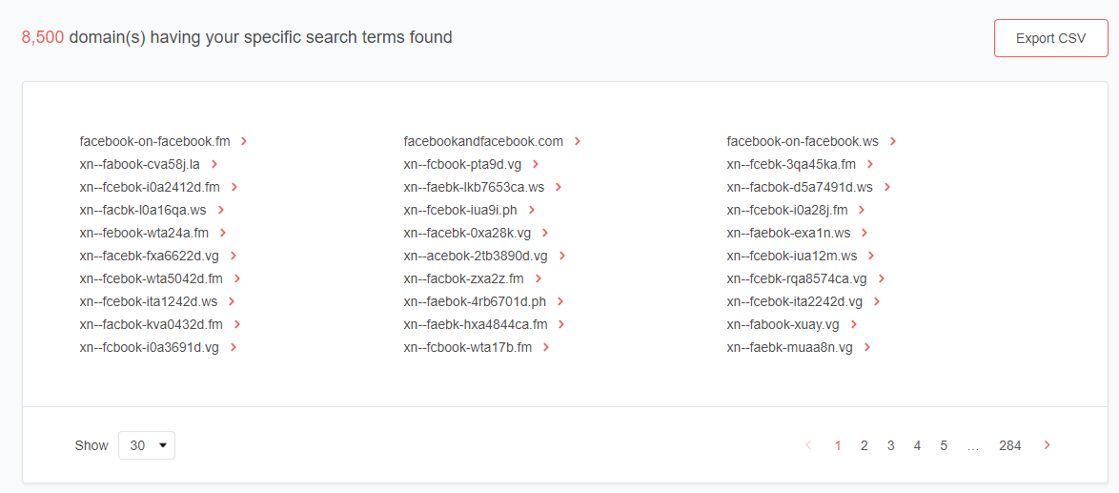Open domain xn--fcbook-pta9d.vg
The image size is (1119, 493).
462,164
